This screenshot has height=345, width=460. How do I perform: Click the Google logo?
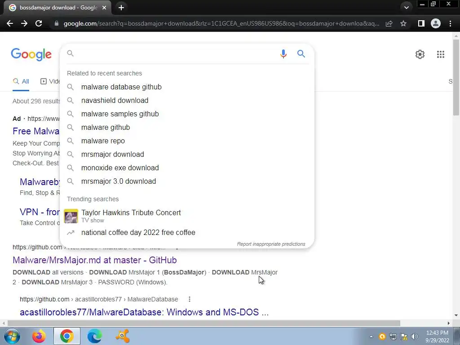coord(31,54)
